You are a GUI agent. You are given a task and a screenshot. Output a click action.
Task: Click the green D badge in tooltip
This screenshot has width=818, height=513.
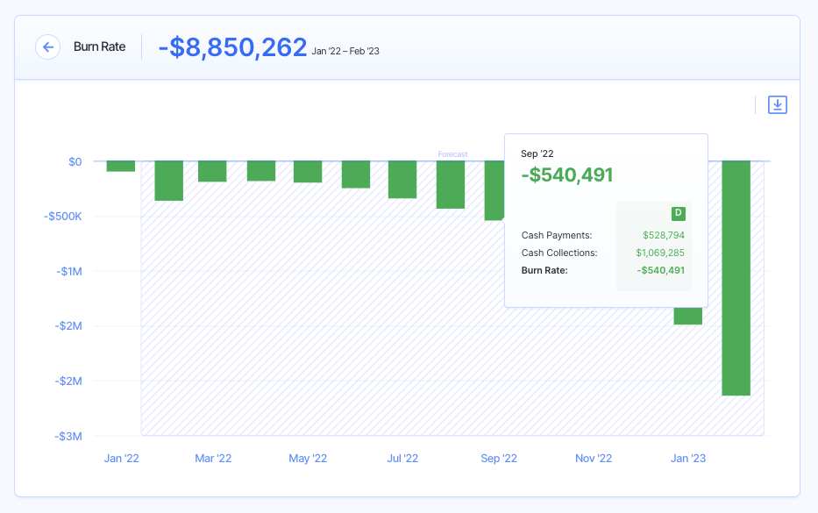pyautogui.click(x=678, y=213)
